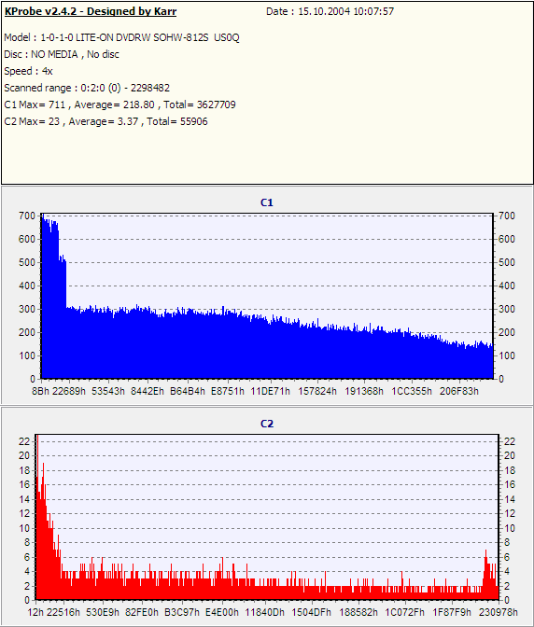
Task: Click the C1 Max 711 statistics line
Action: click(x=120, y=104)
